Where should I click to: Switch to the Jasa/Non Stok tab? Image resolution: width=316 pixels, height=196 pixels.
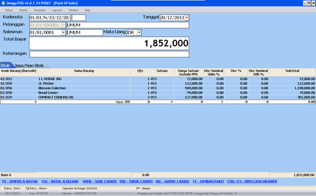(x=30, y=66)
